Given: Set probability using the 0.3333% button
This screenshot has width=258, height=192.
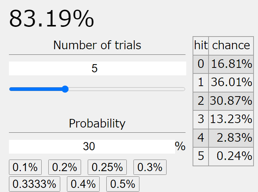Looking at the screenshot, I should (34, 184).
